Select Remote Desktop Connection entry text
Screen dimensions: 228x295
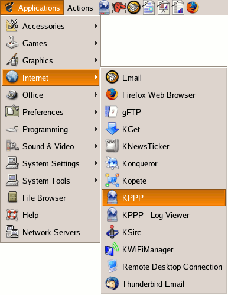point(172,267)
